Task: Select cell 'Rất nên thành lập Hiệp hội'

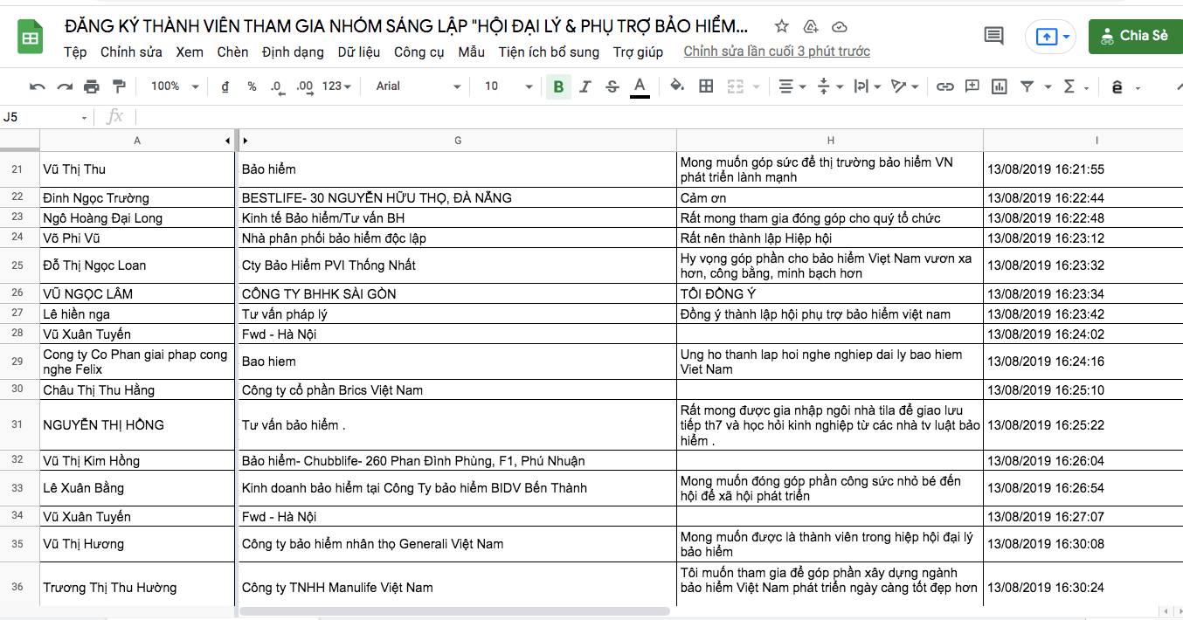Action: click(830, 238)
